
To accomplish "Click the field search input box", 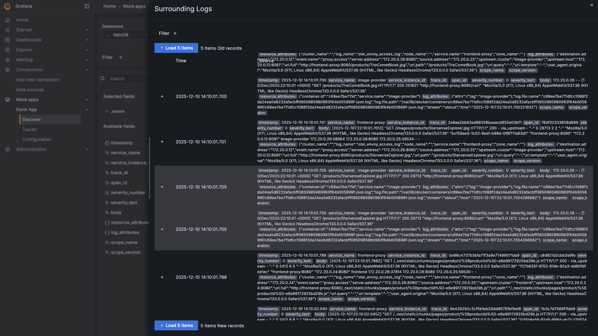I will pyautogui.click(x=128, y=79).
